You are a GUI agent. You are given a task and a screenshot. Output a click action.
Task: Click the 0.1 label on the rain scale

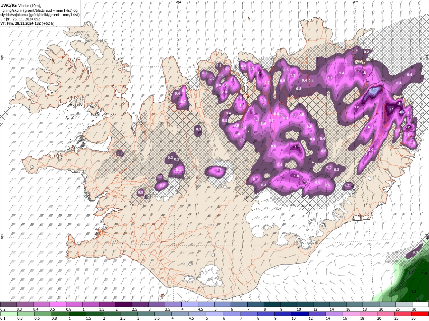coord(3,319)
